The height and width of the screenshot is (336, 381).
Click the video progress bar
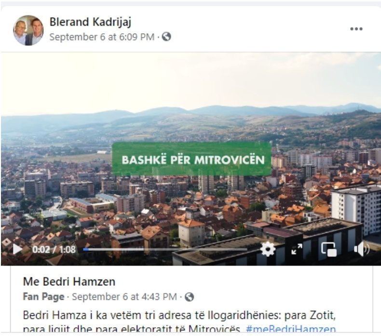tap(165, 249)
